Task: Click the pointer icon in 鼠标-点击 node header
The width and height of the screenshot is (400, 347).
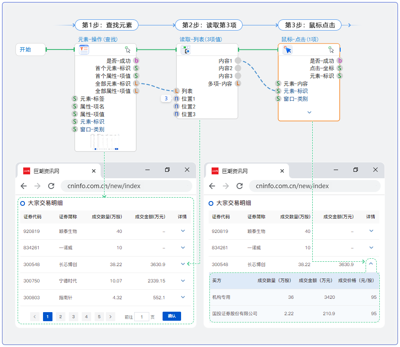Action: pos(331,50)
